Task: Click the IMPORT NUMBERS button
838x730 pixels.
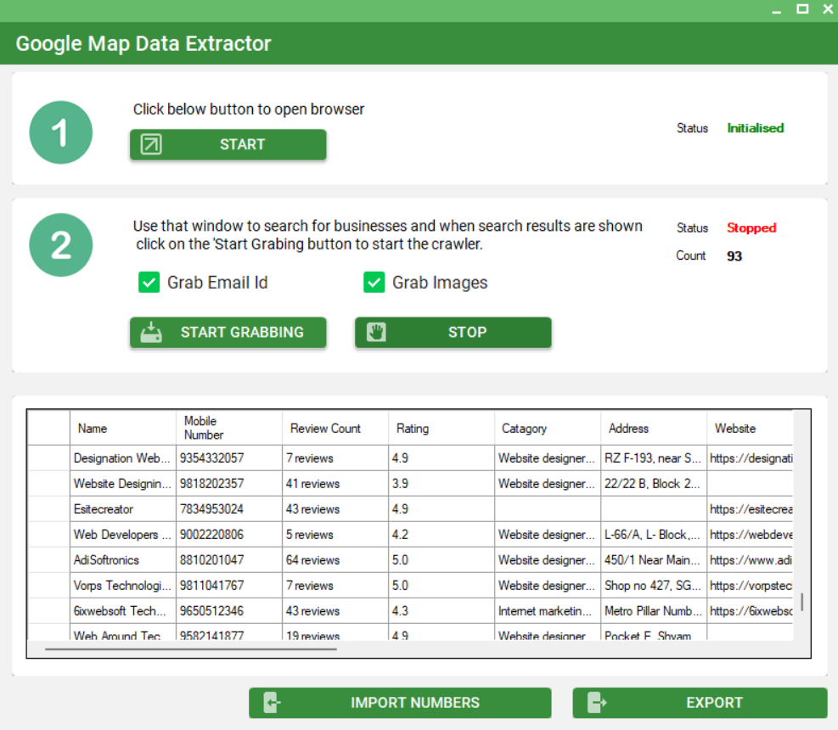Action: [x=400, y=703]
